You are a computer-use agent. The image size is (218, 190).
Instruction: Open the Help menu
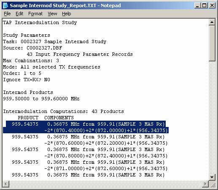coord(67,14)
